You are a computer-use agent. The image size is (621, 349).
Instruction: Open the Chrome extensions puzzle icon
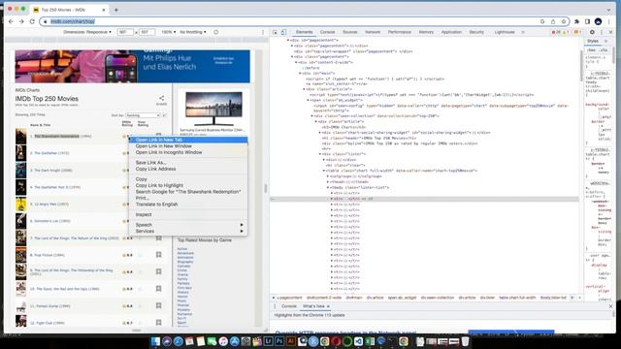576,21
